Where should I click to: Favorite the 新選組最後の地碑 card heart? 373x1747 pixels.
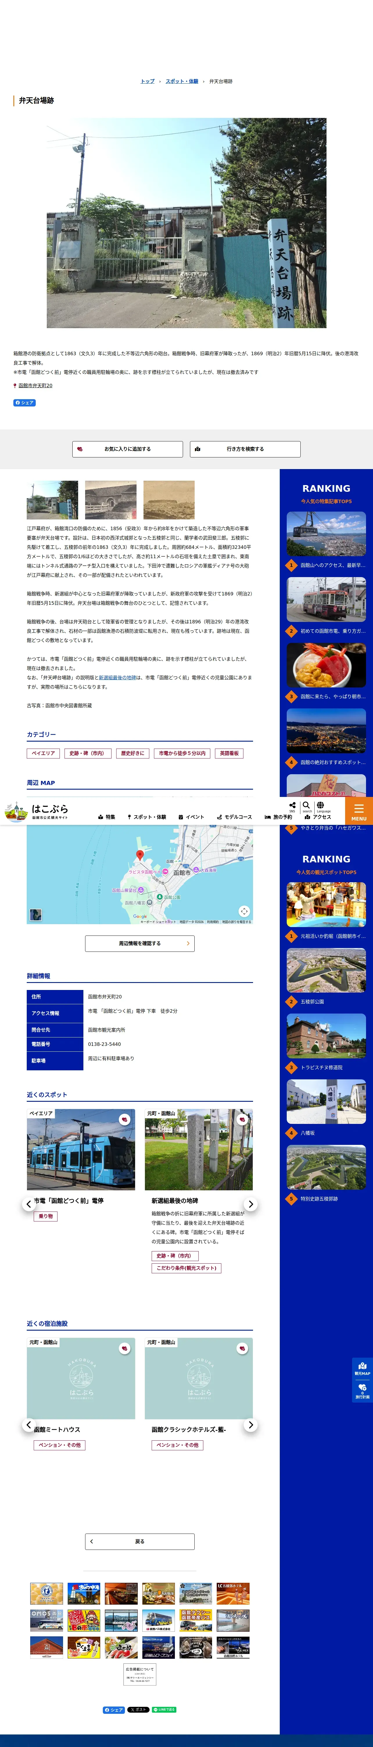[x=242, y=1120]
